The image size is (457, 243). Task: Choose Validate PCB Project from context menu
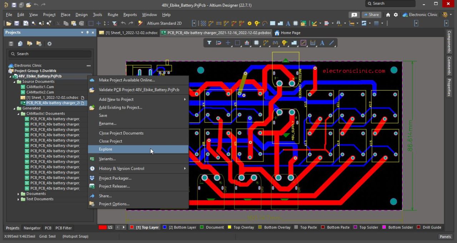pyautogui.click(x=138, y=90)
